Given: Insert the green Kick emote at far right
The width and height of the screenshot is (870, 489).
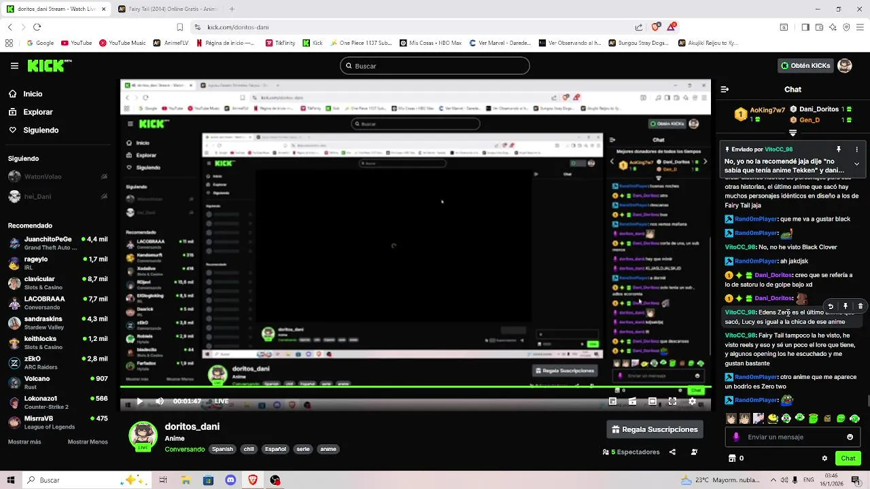Looking at the screenshot, I should tap(854, 418).
